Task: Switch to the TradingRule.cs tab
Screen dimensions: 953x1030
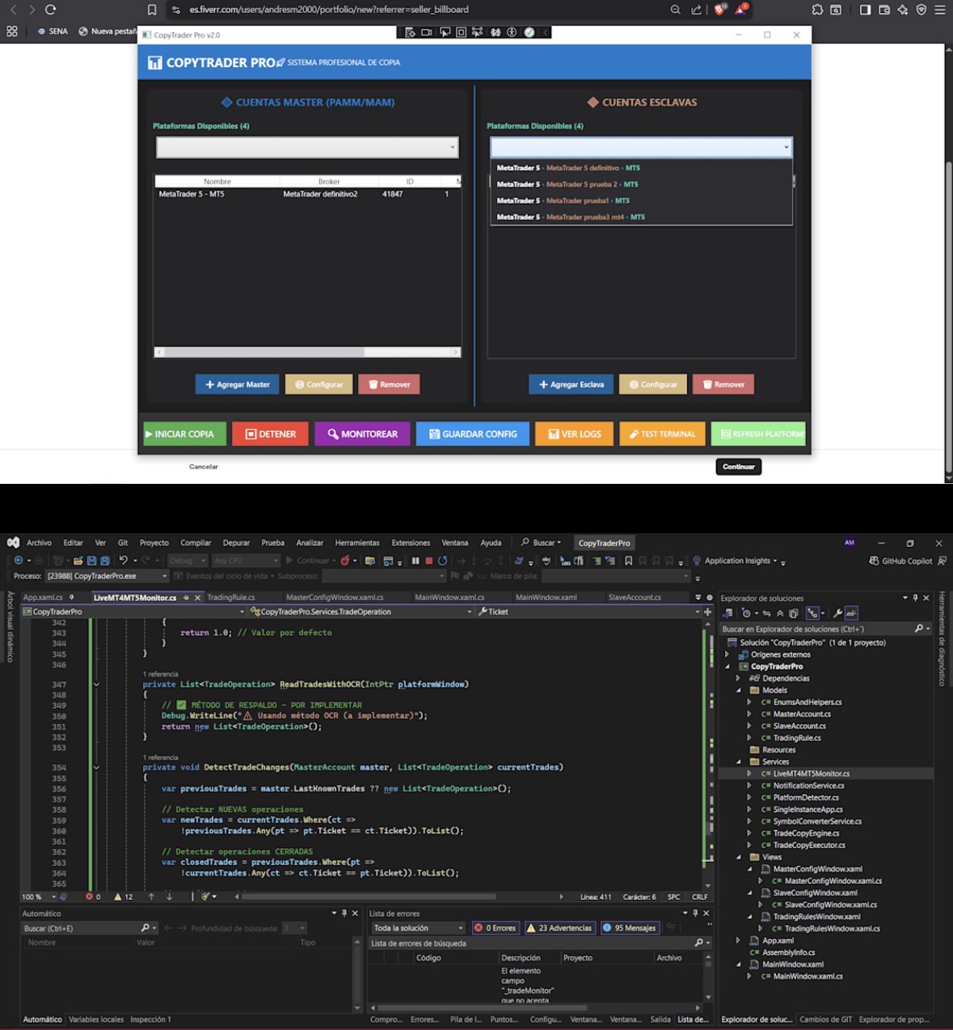Action: click(231, 597)
